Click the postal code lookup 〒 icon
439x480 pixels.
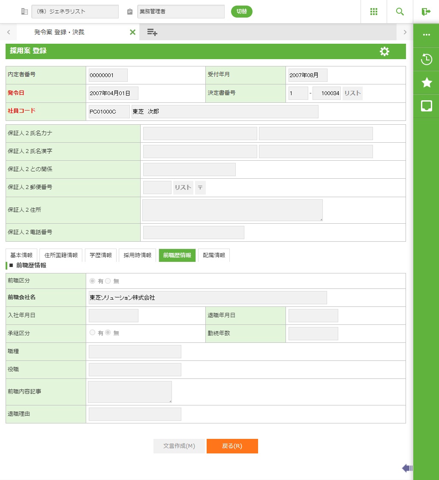200,188
